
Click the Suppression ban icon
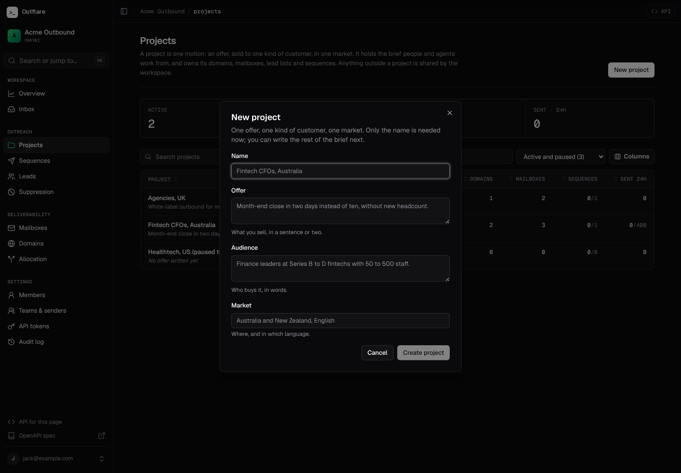11,192
